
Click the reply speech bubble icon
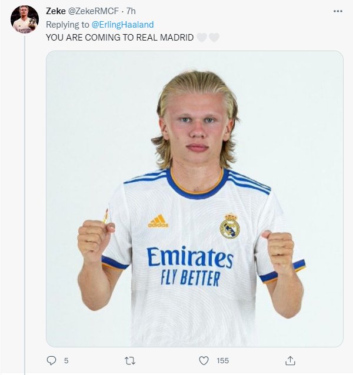tap(51, 360)
